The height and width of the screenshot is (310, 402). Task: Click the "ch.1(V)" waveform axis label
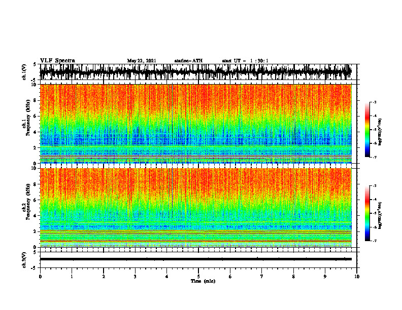(24, 72)
